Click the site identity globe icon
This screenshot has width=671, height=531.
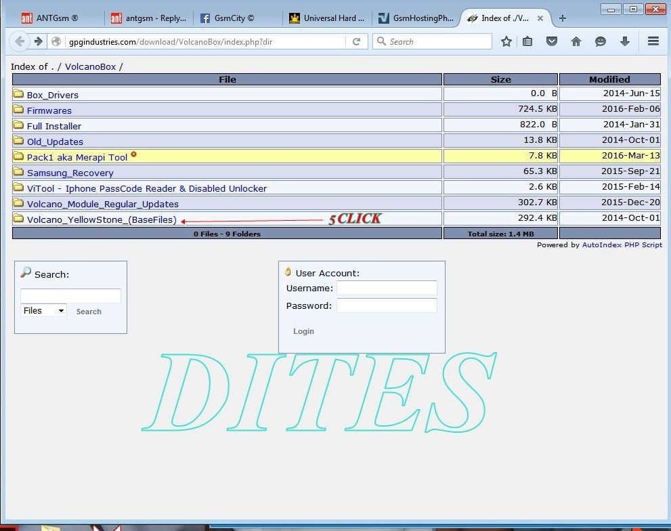[x=56, y=41]
